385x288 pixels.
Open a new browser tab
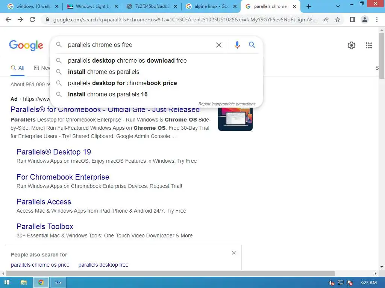point(309,7)
